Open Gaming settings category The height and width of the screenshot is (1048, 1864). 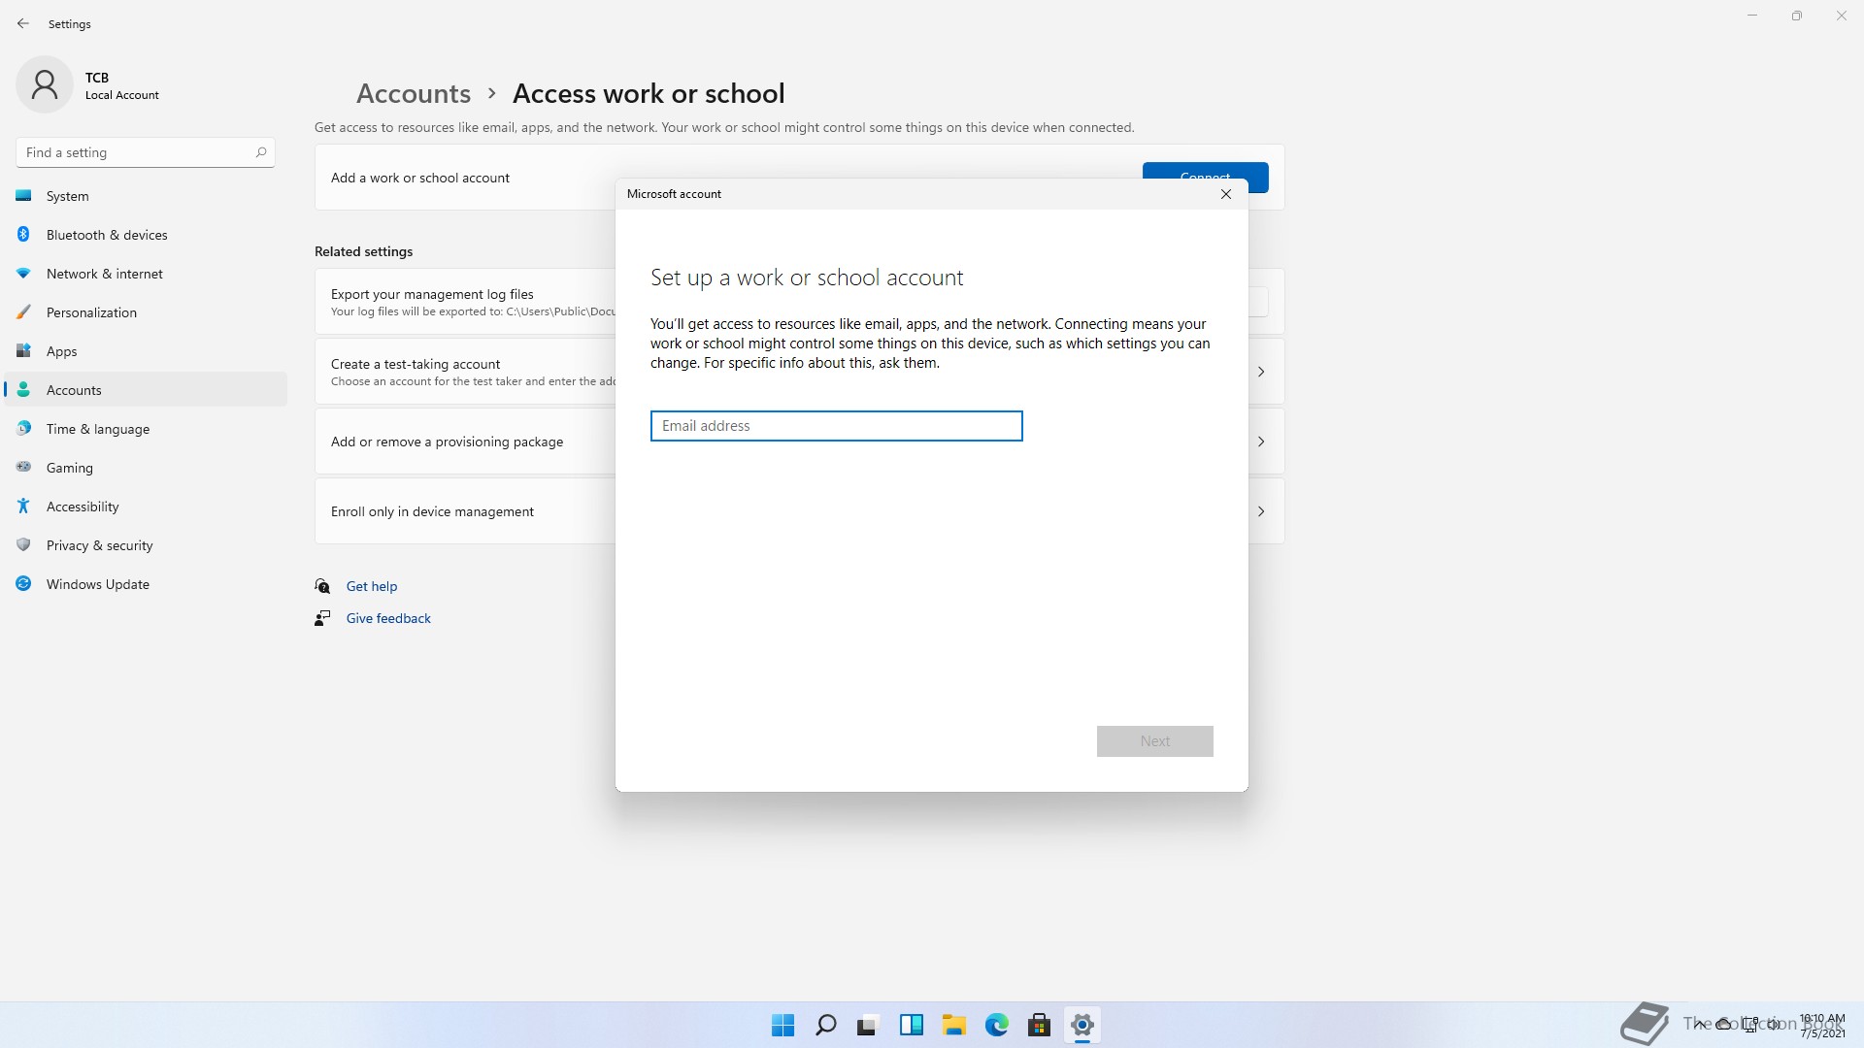(146, 468)
